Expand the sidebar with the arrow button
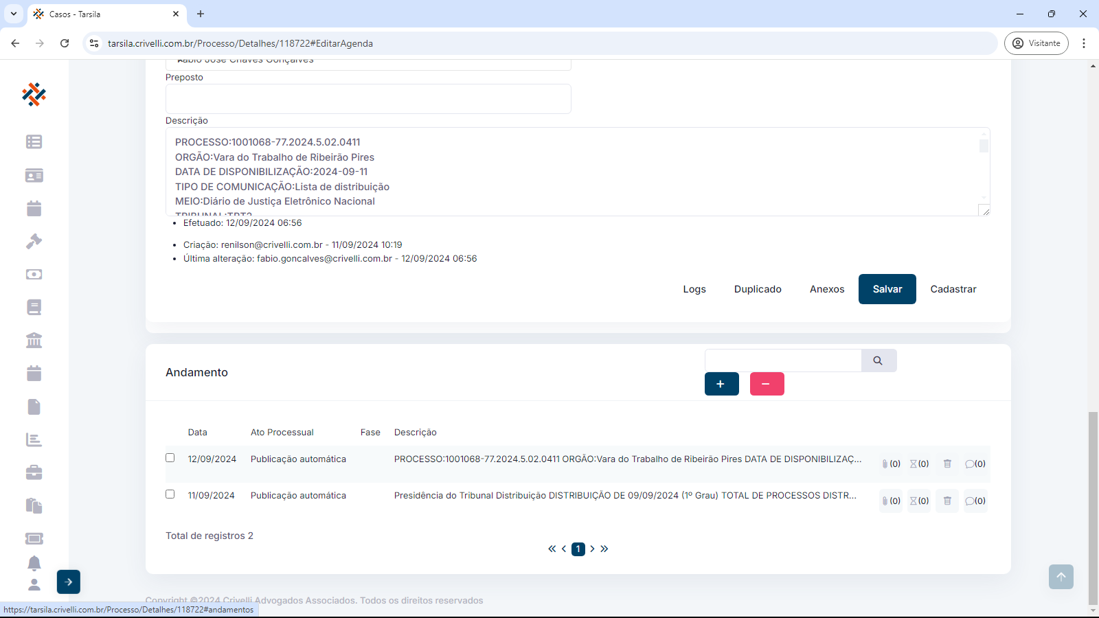This screenshot has height=618, width=1099. (x=69, y=582)
